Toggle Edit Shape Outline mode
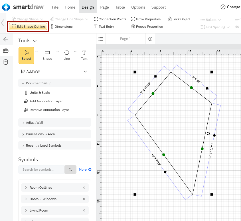Screen dimensions: 241x221 coord(28,27)
